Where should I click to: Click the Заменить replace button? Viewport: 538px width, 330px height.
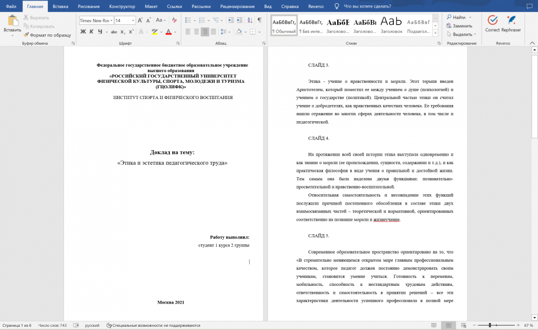pos(459,26)
